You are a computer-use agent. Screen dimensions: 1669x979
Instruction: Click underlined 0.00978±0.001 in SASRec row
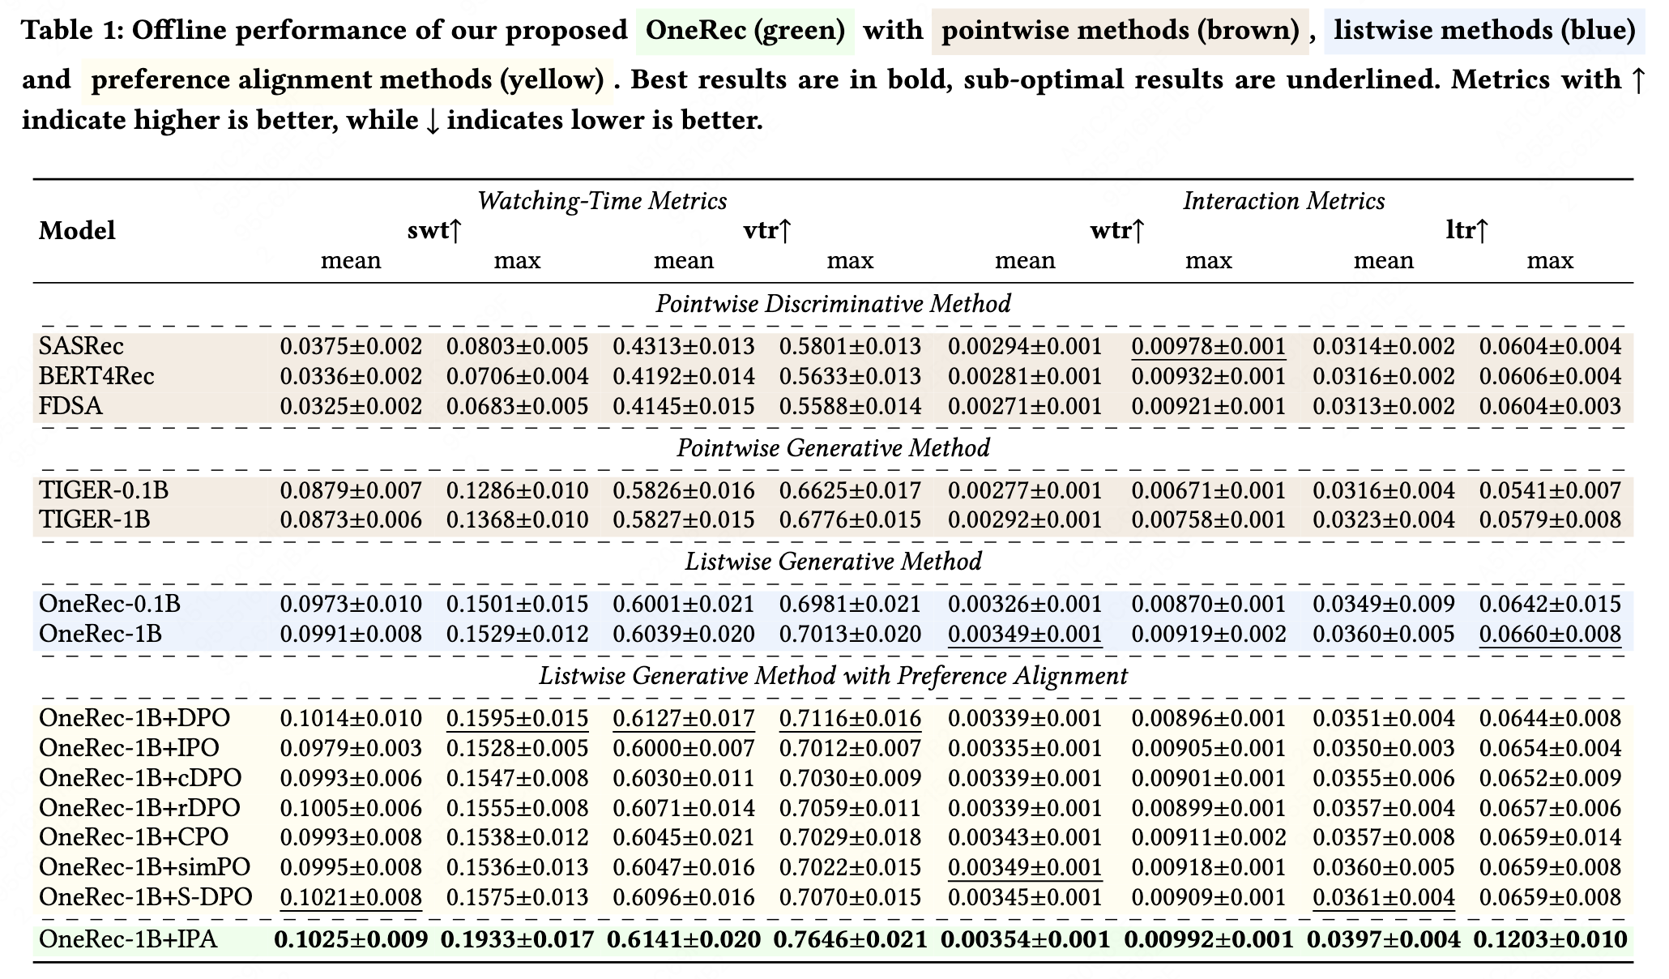click(x=1208, y=347)
